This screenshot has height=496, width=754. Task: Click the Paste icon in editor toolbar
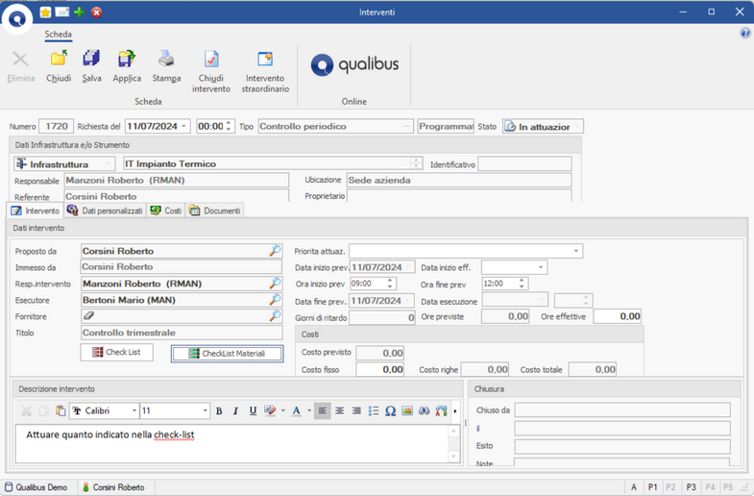coord(61,410)
